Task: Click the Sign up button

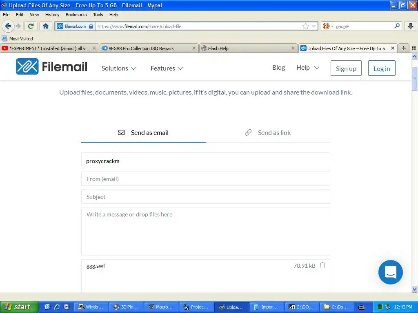Action: 346,68
